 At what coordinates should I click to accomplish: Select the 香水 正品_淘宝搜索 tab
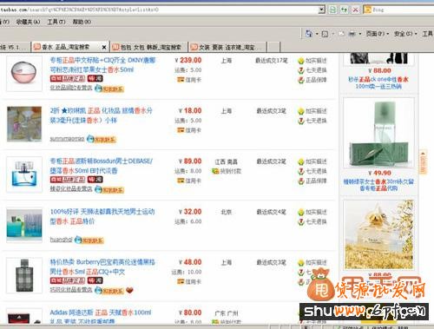coord(67,47)
